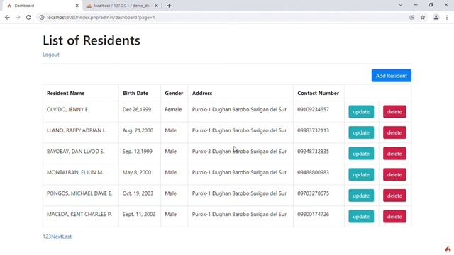Click birth date Aug. 21,2000
The height and width of the screenshot is (255, 454).
coord(138,130)
